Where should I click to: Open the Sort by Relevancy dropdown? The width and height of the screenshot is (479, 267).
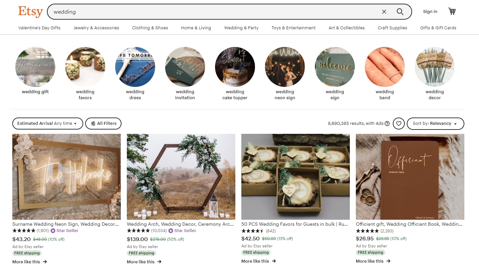coord(435,124)
